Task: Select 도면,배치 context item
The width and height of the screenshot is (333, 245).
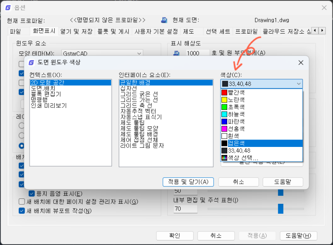Action: 70,88
